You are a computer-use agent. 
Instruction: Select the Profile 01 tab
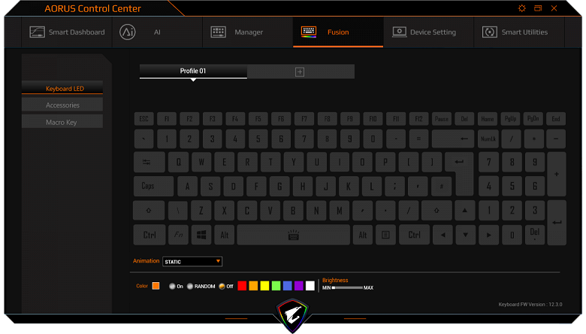coord(193,71)
